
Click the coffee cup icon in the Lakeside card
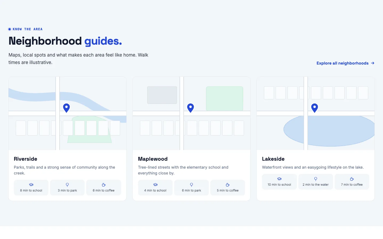[352, 179]
